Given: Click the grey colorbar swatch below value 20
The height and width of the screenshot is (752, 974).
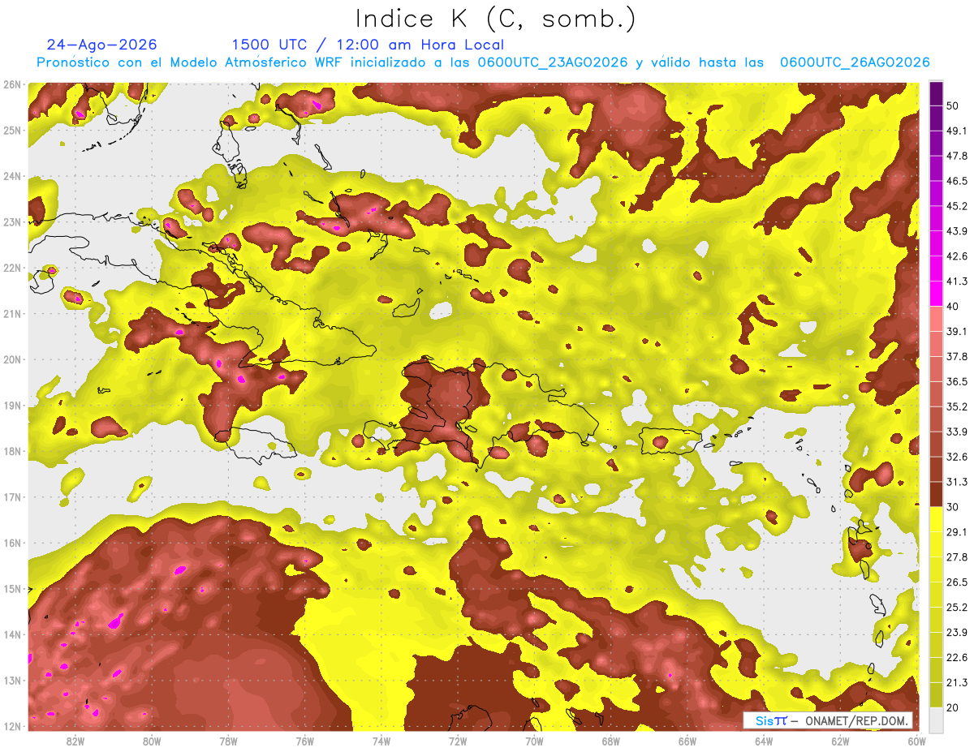Looking at the screenshot, I should tap(937, 720).
